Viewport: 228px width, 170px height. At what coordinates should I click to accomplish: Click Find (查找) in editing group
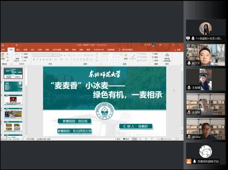pos(155,54)
